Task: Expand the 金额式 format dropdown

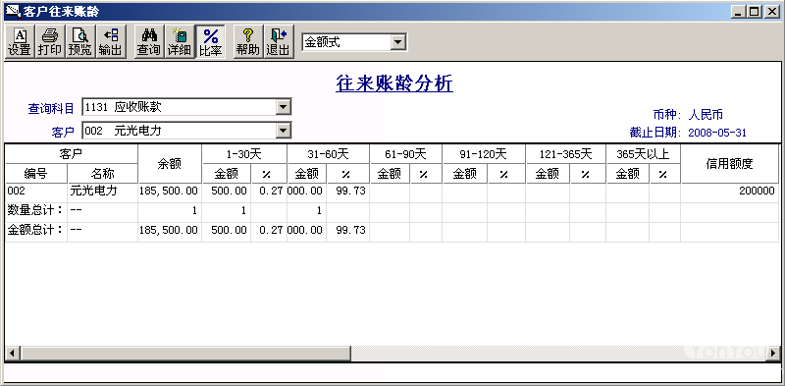Action: [x=398, y=42]
